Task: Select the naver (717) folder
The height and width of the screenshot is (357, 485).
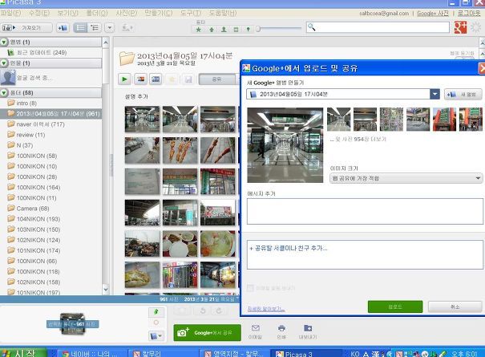Action: (x=36, y=124)
